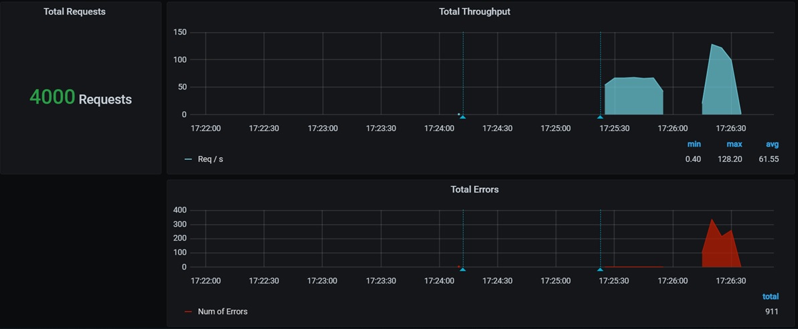Open the Total Throughput panel title menu

(x=474, y=11)
